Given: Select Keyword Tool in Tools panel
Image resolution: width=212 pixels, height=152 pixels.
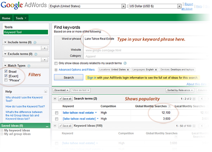Looking at the screenshot, I should click(x=26, y=32).
